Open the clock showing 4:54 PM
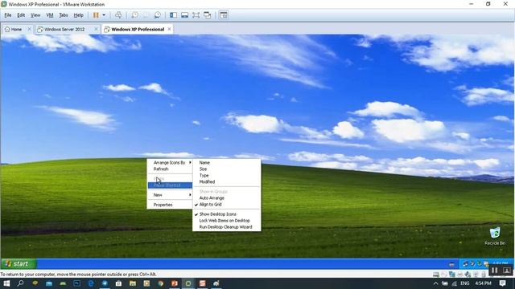This screenshot has height=289, width=515. point(483,283)
